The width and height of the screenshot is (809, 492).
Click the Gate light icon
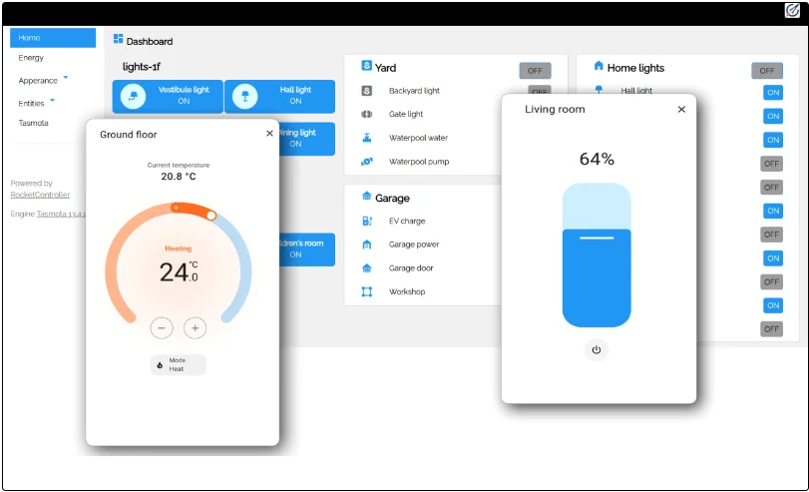(366, 114)
